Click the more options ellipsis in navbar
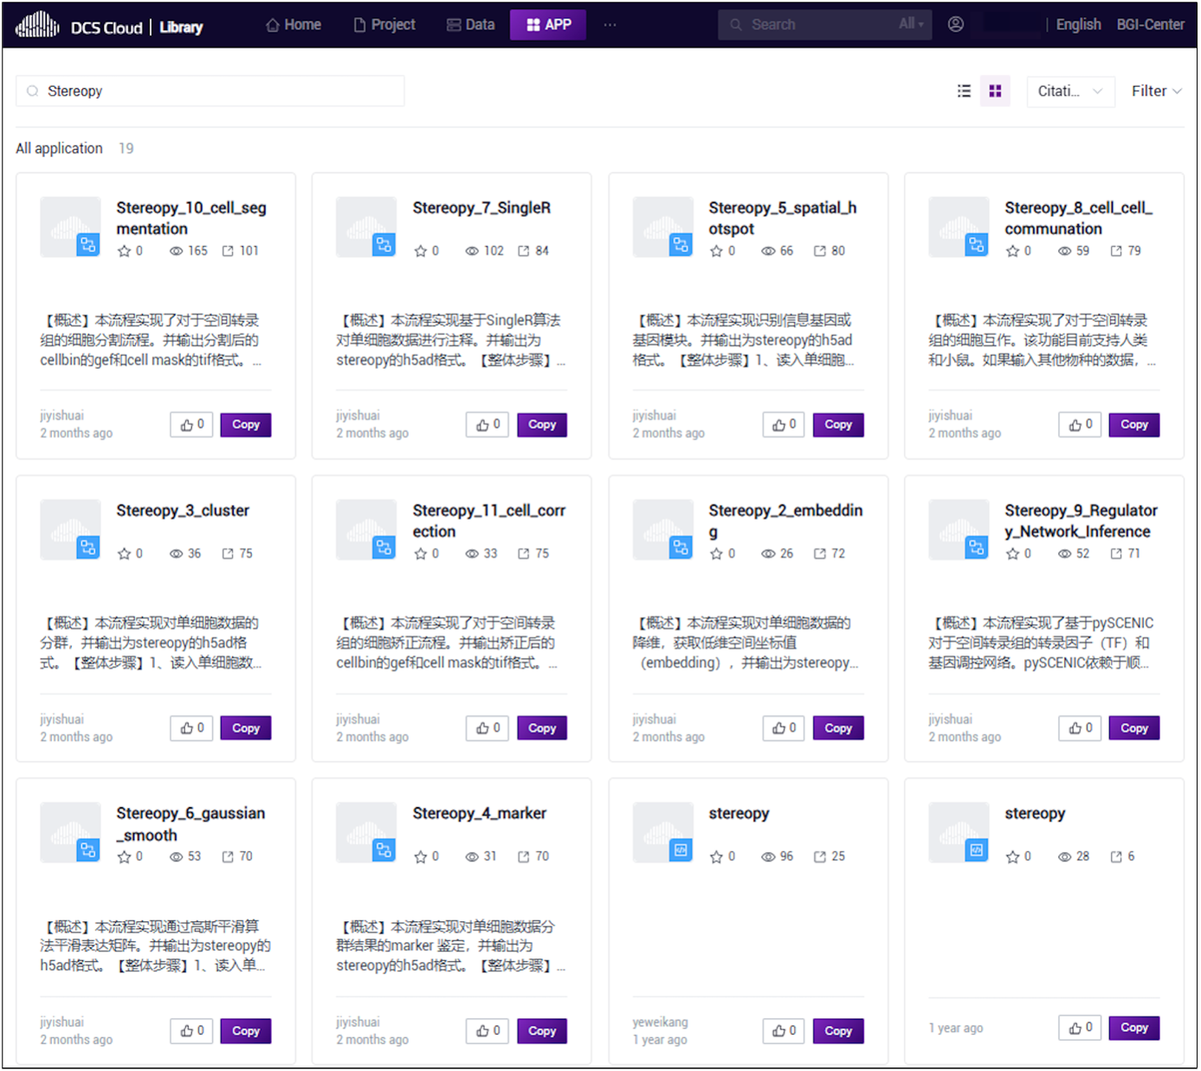Viewport: 1201px width, 1071px height. point(610,25)
